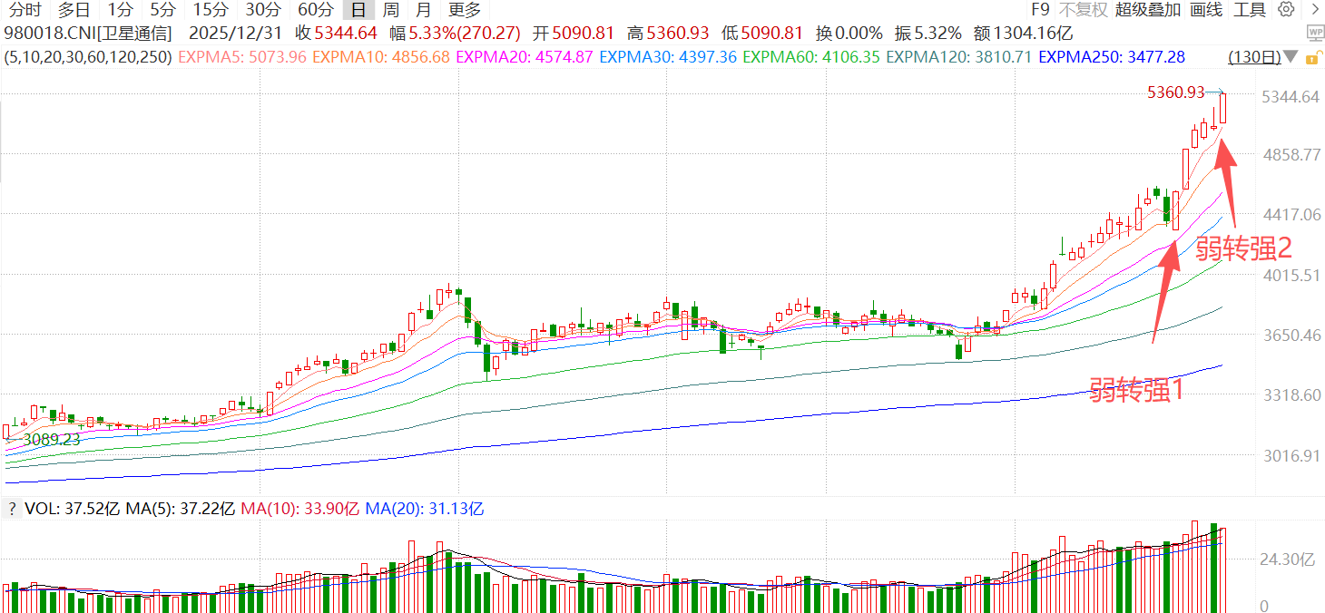Click the question mark help icon near VOL
Viewport: 1325px width, 613px height.
point(12,509)
